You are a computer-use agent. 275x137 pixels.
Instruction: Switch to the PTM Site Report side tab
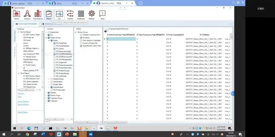pos(15,52)
